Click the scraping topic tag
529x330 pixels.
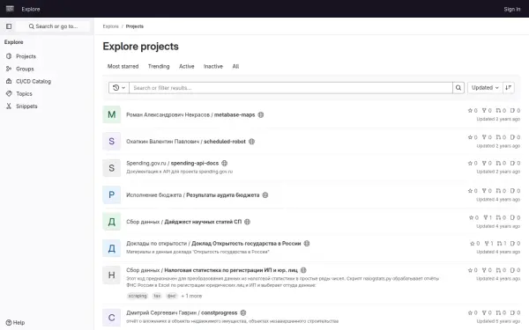click(138, 296)
